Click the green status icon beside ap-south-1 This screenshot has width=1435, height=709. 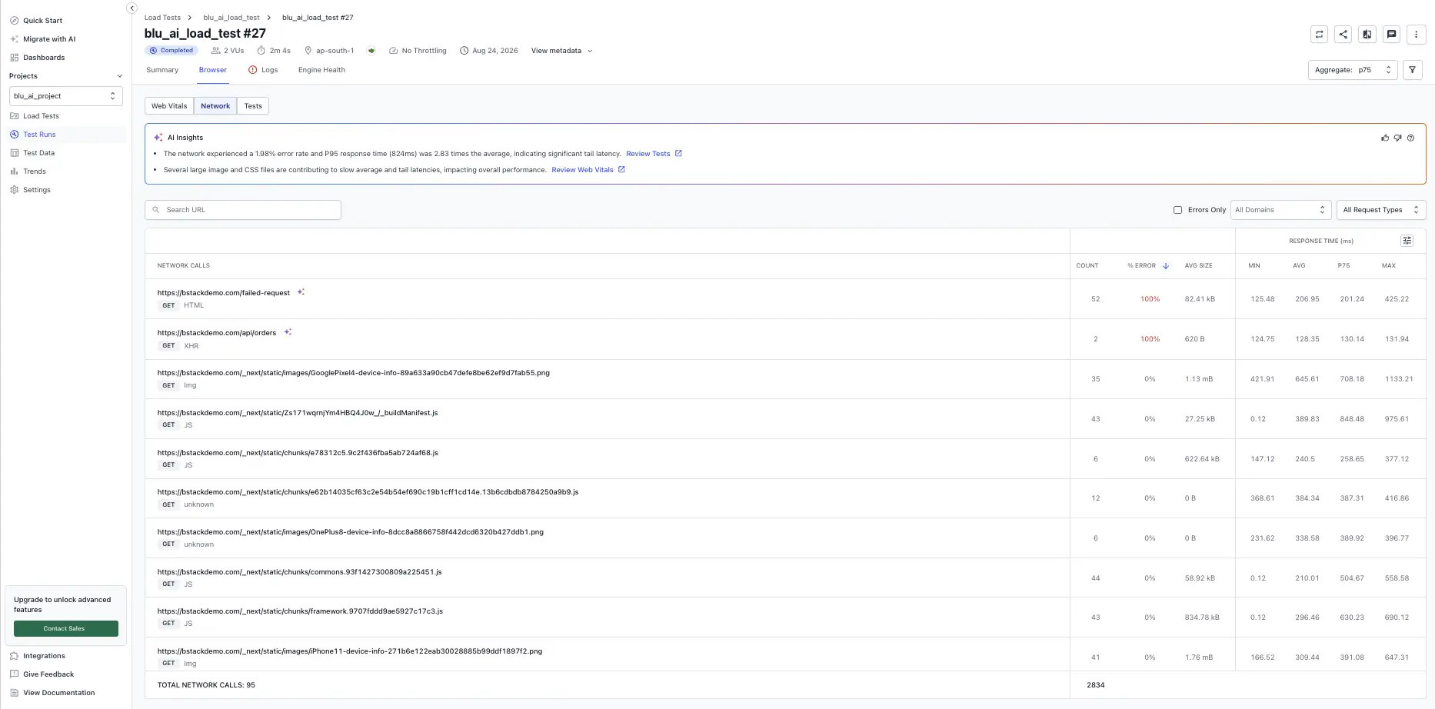tap(371, 51)
